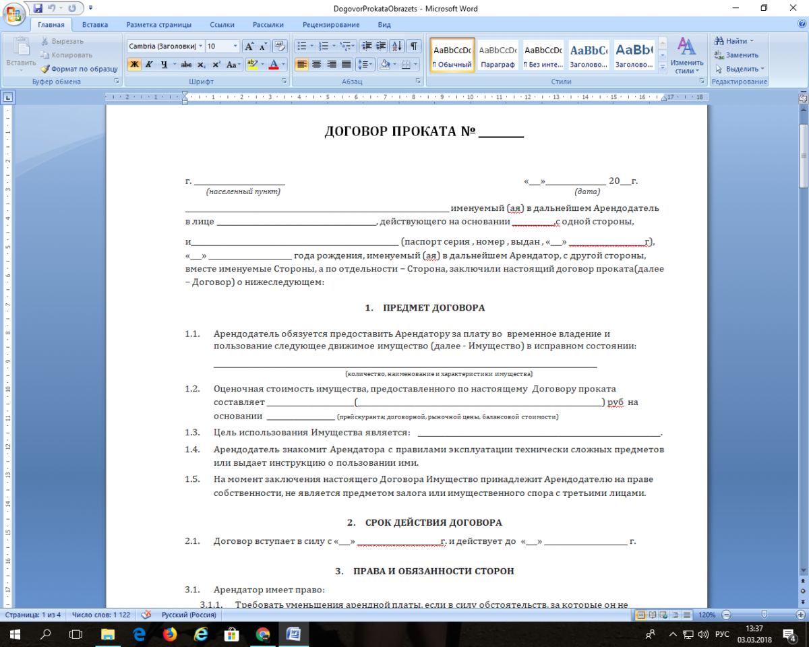This screenshot has width=809, height=647.
Task: Switch to Рецензирование tab
Action: point(330,25)
